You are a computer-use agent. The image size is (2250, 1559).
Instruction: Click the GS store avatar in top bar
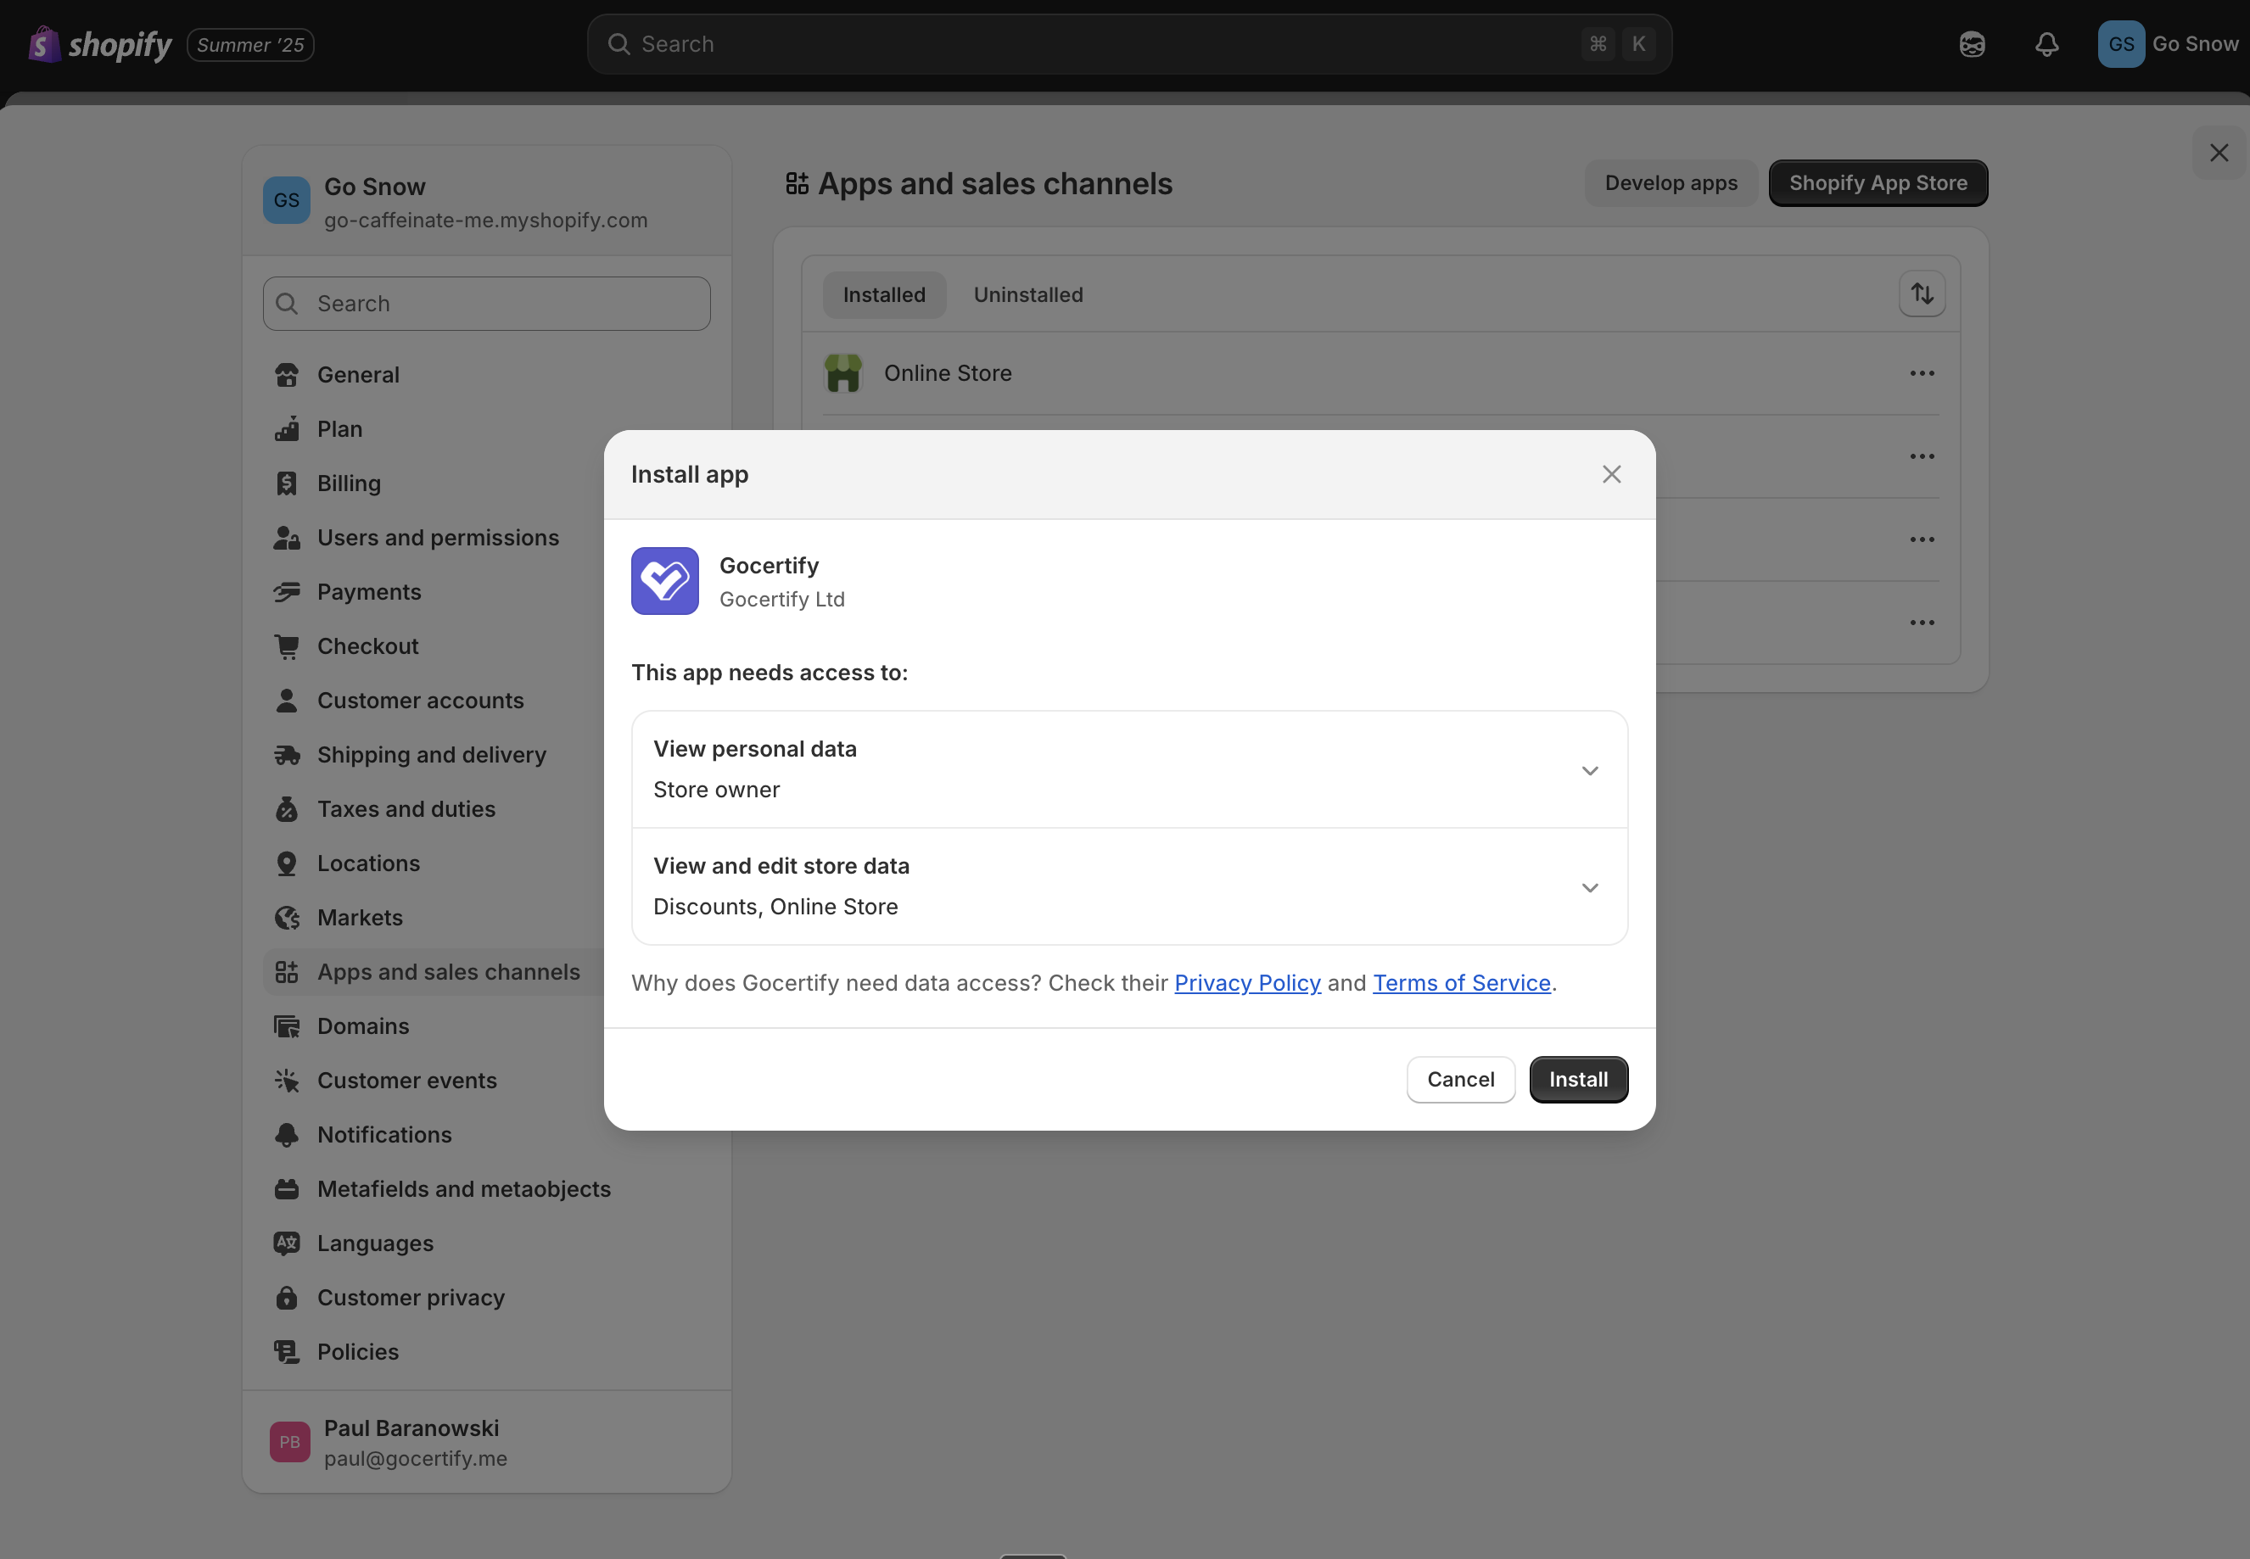[2120, 45]
